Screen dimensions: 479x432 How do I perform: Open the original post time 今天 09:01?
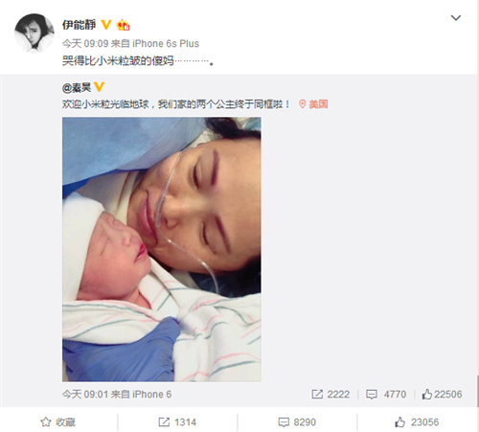click(85, 395)
